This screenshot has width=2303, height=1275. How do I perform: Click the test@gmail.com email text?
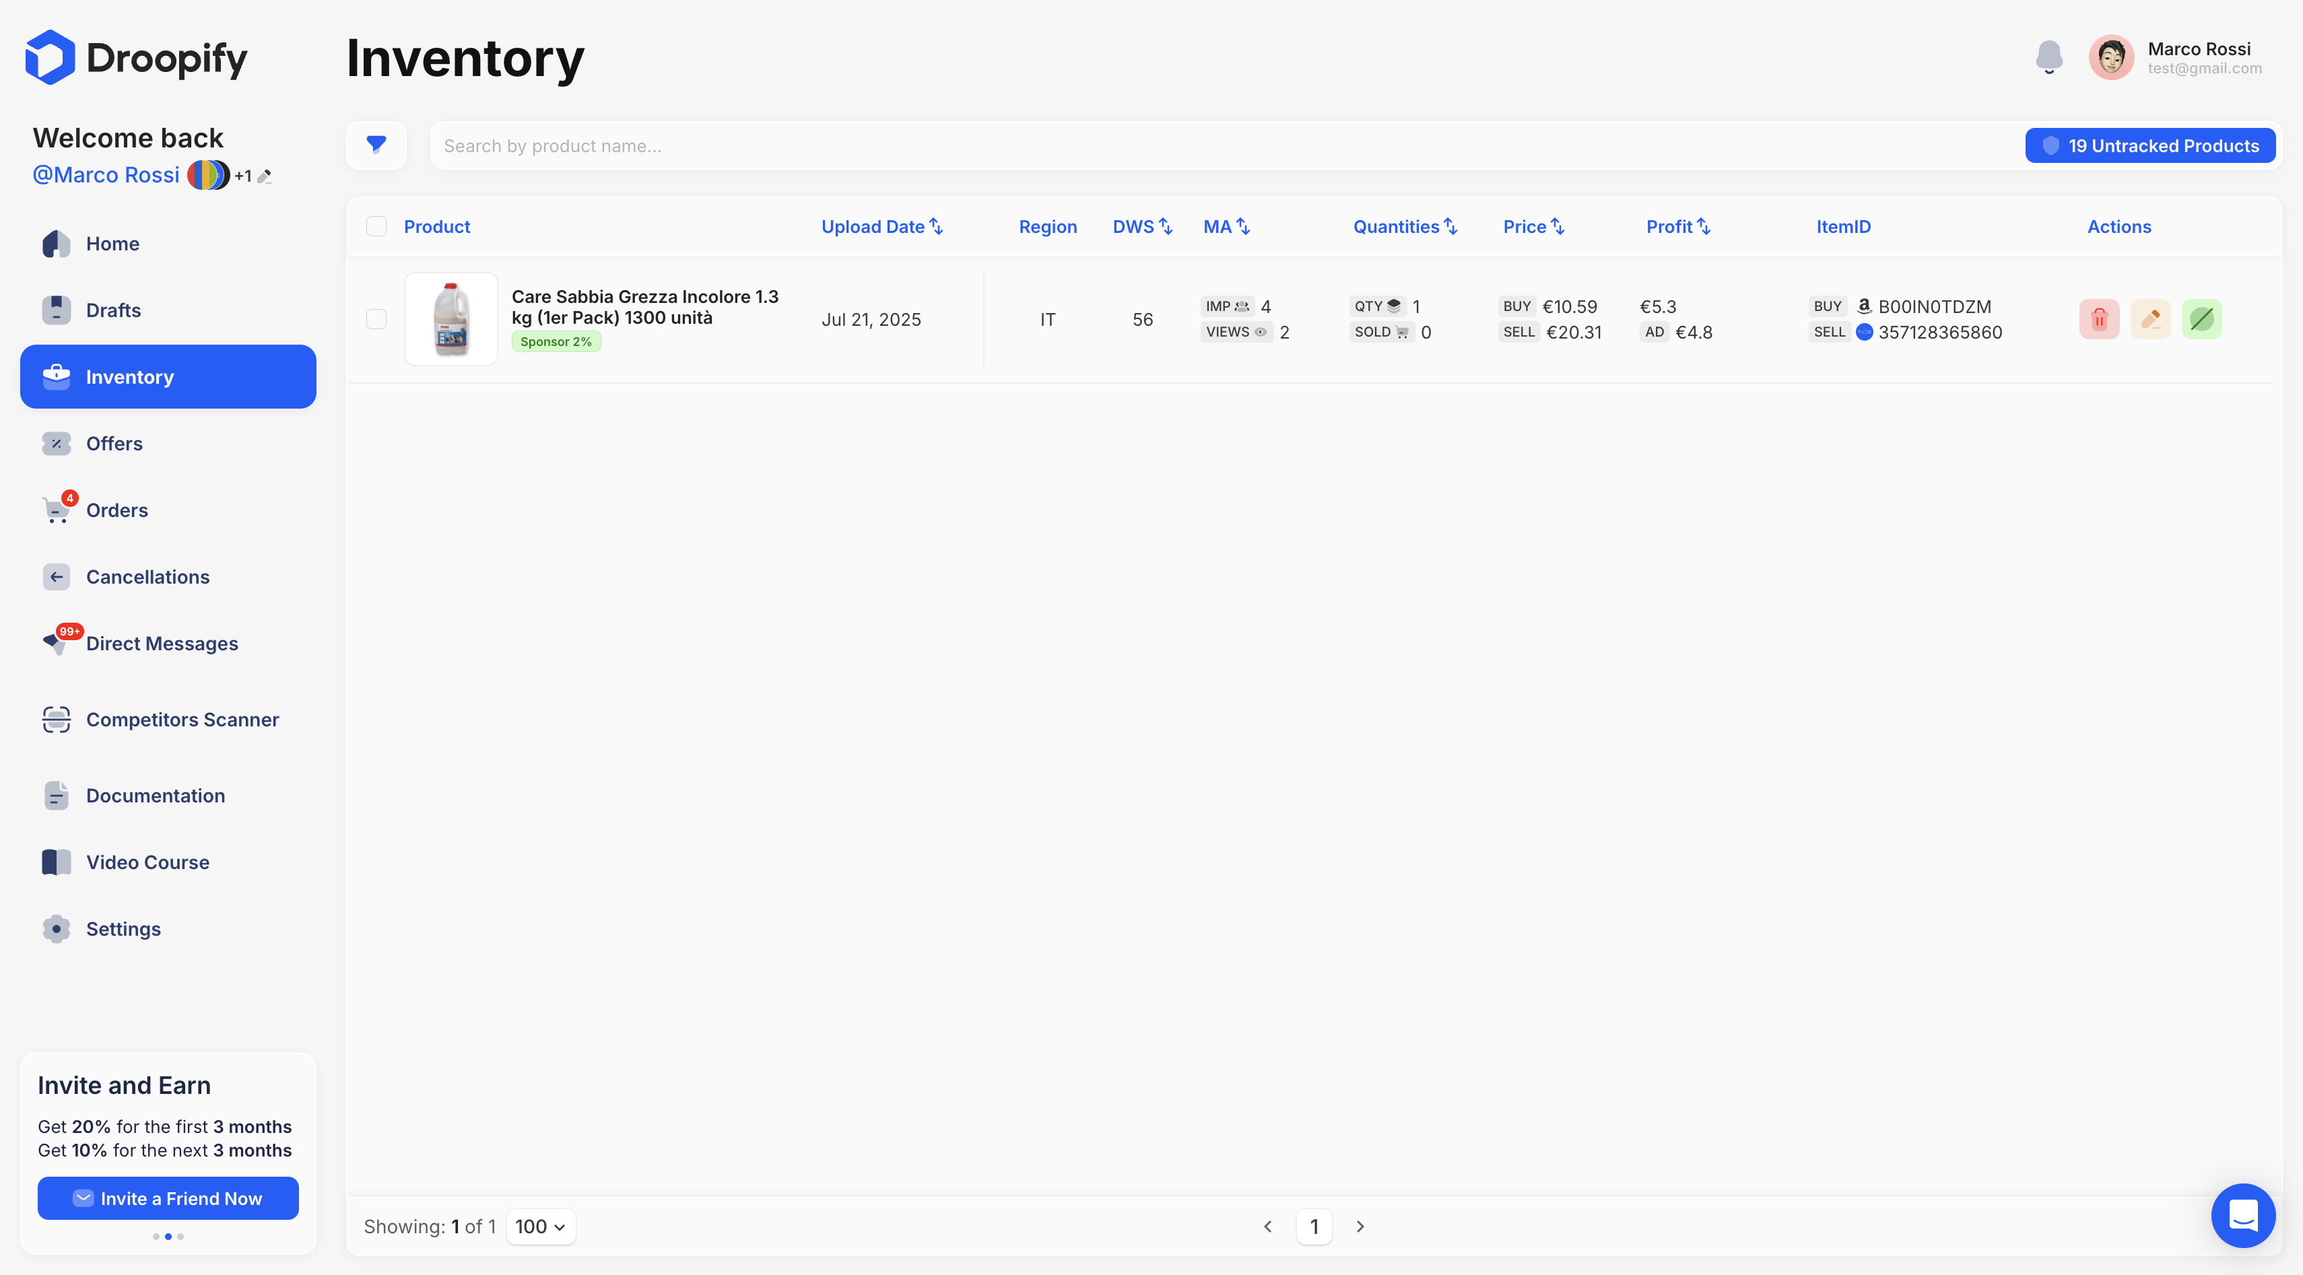[x=2205, y=69]
